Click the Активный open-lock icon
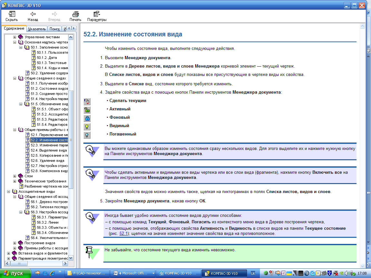Image resolution: width=371 pixels, height=278 pixels. tap(87, 110)
